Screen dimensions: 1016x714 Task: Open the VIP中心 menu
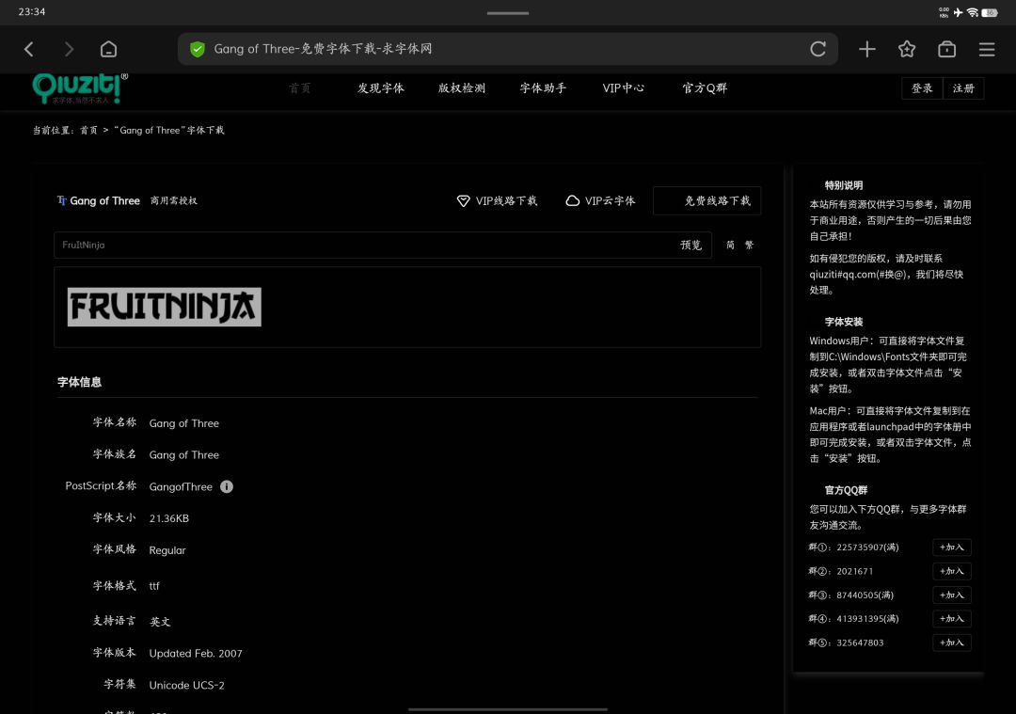click(x=624, y=88)
